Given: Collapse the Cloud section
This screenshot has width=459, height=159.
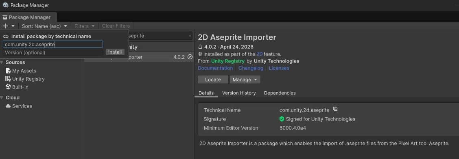Looking at the screenshot, I should [2, 97].
